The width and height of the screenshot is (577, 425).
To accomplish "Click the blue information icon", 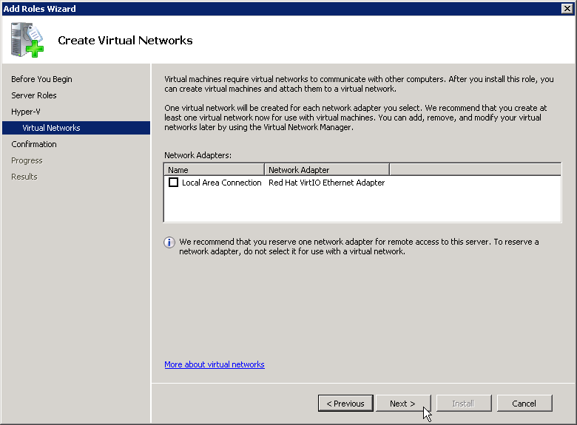I will point(169,242).
